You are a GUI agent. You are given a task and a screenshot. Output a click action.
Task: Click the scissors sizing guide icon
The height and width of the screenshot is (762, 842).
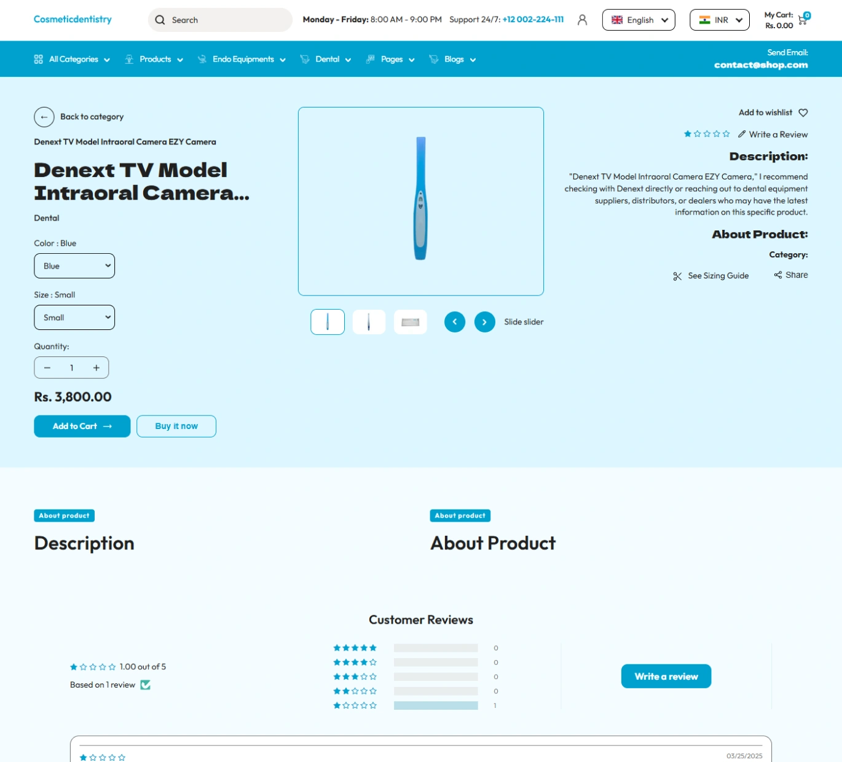coord(677,276)
